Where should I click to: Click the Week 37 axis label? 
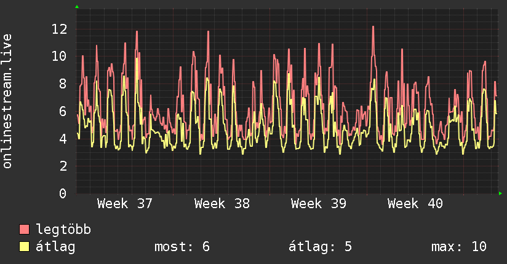[x=124, y=204]
